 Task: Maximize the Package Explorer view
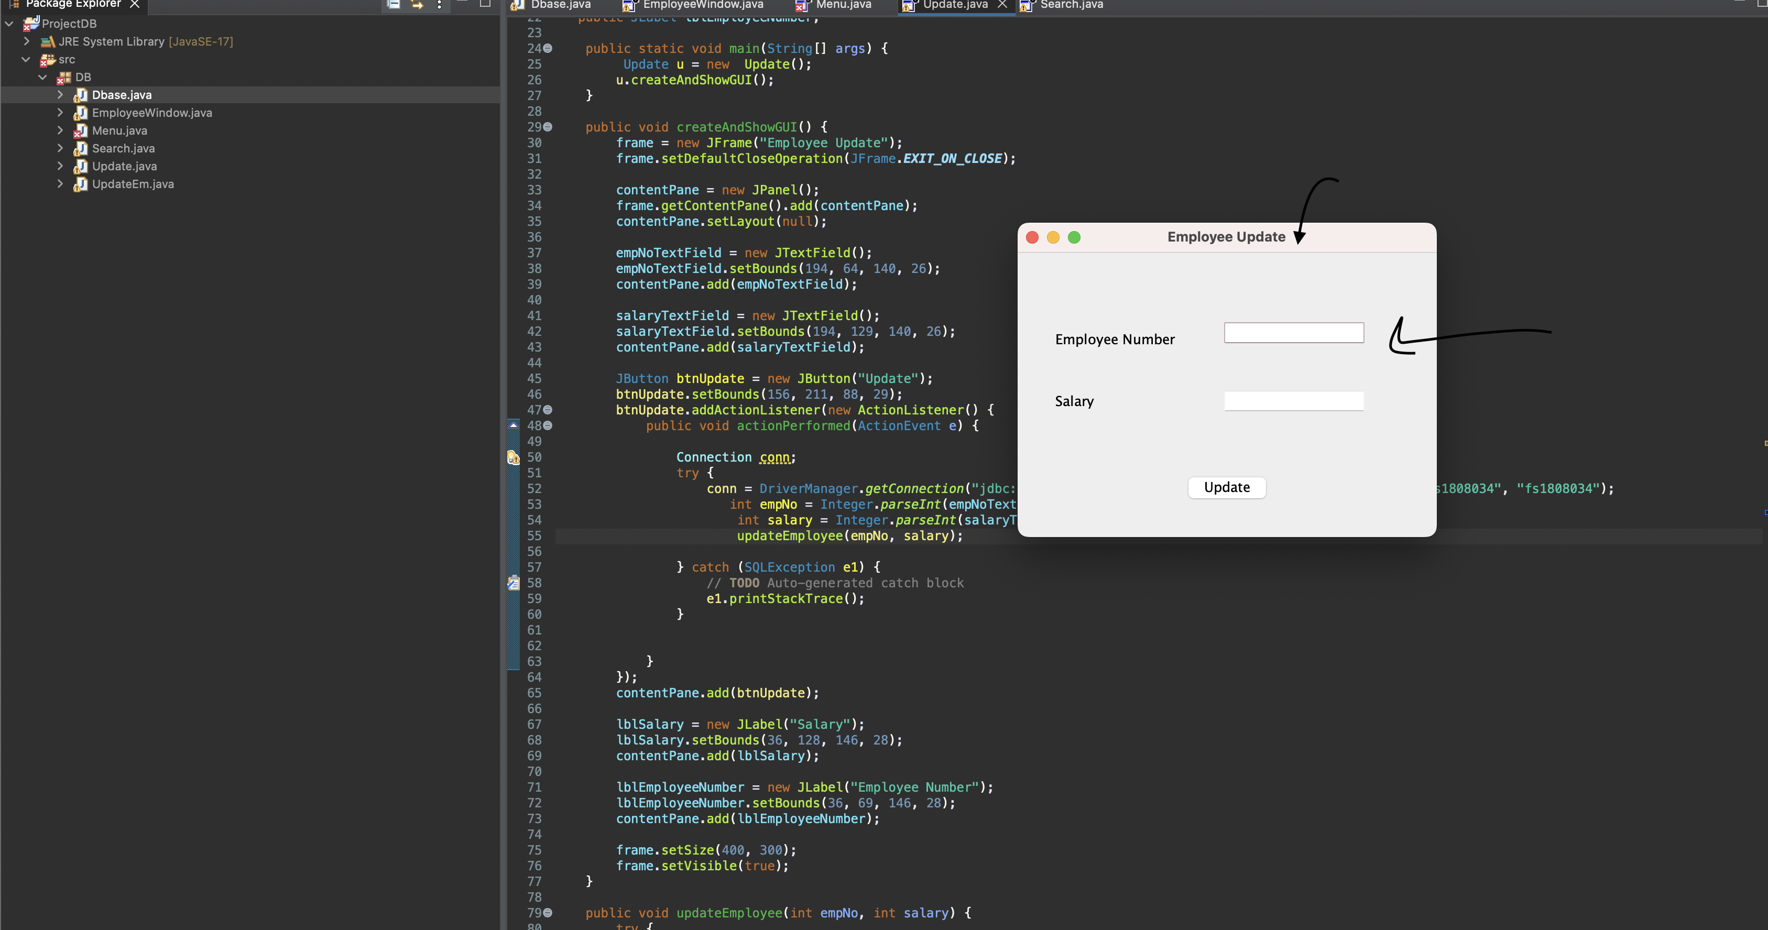point(485,4)
